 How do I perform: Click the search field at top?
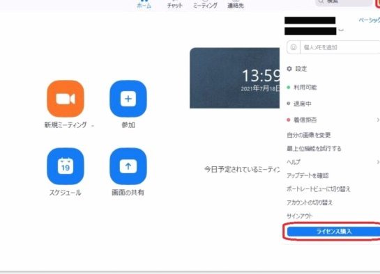344,2
